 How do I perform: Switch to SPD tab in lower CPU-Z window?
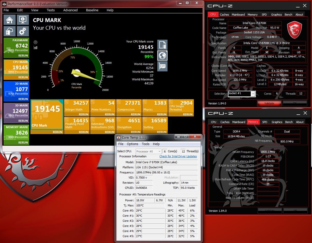[264, 122]
